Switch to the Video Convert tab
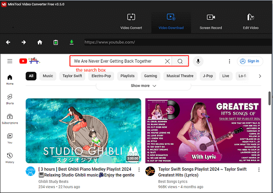273x193 pixels. click(131, 22)
